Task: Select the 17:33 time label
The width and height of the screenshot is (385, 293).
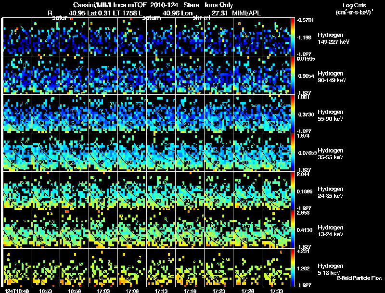Action: click(x=277, y=291)
